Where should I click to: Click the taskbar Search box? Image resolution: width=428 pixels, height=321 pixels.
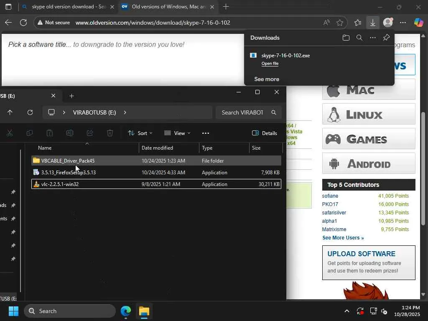click(70, 311)
